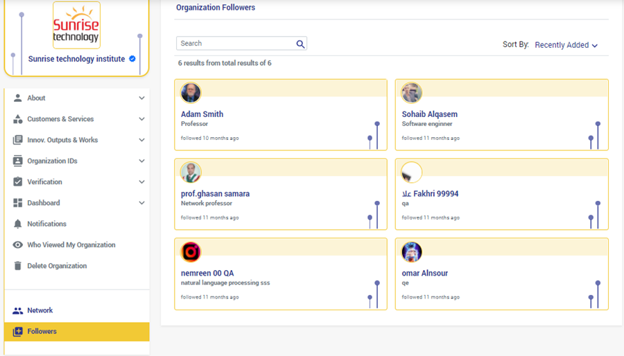Click the Network people icon

coord(18,311)
